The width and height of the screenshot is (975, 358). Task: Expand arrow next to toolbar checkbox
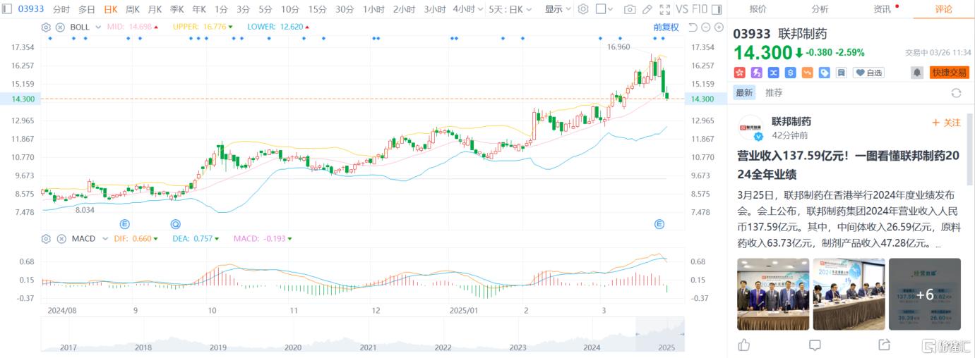tap(611, 10)
